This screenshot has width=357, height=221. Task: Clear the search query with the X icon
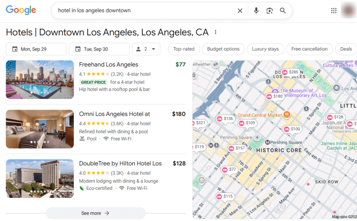[x=240, y=11]
